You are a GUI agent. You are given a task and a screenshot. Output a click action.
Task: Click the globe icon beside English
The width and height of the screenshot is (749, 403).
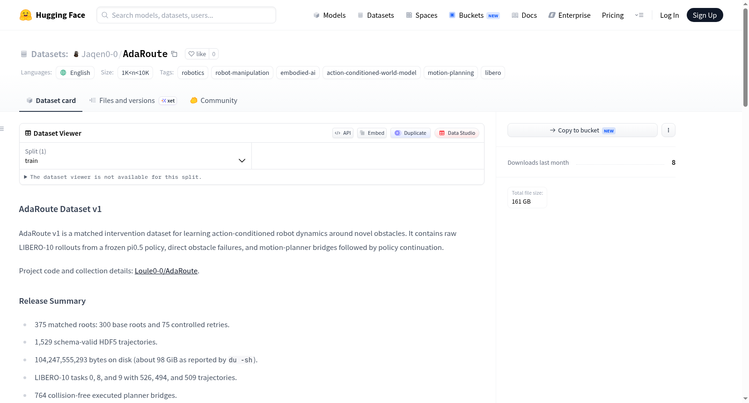tap(63, 73)
